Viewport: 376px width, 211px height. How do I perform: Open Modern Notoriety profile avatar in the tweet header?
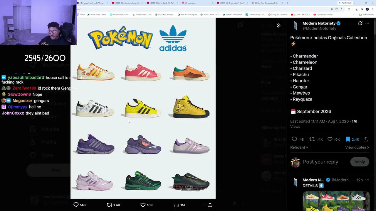click(295, 26)
